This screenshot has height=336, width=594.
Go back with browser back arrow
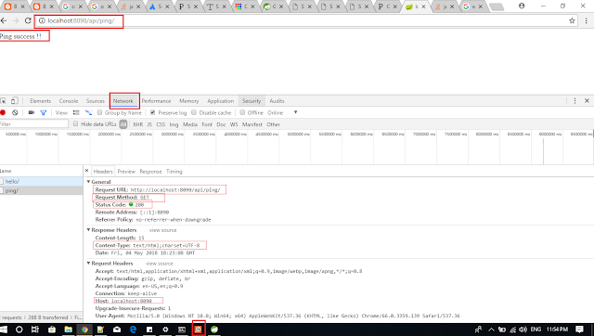pyautogui.click(x=4, y=20)
